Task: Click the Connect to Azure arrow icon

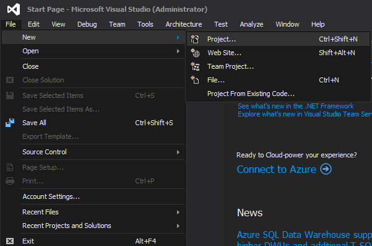Action: (x=326, y=169)
